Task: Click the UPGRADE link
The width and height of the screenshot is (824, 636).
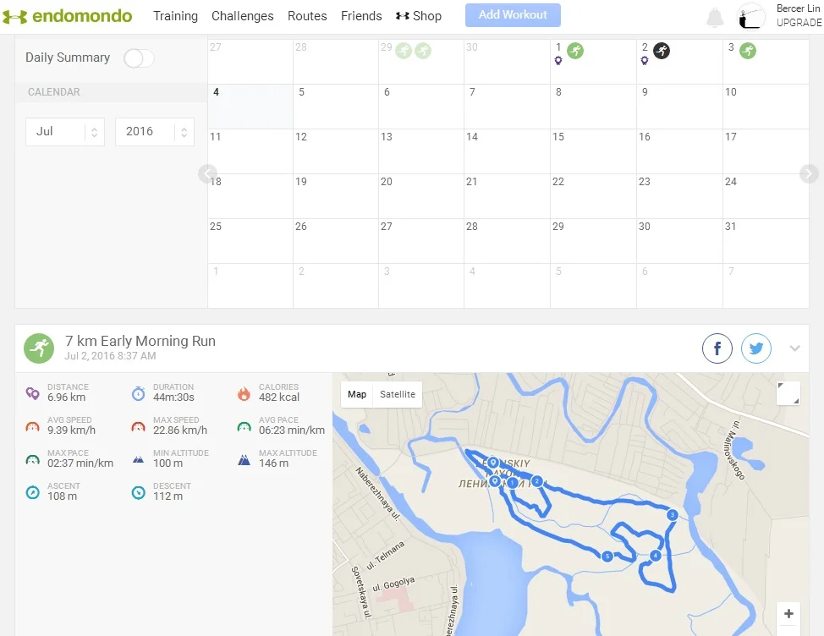Action: pyautogui.click(x=799, y=23)
